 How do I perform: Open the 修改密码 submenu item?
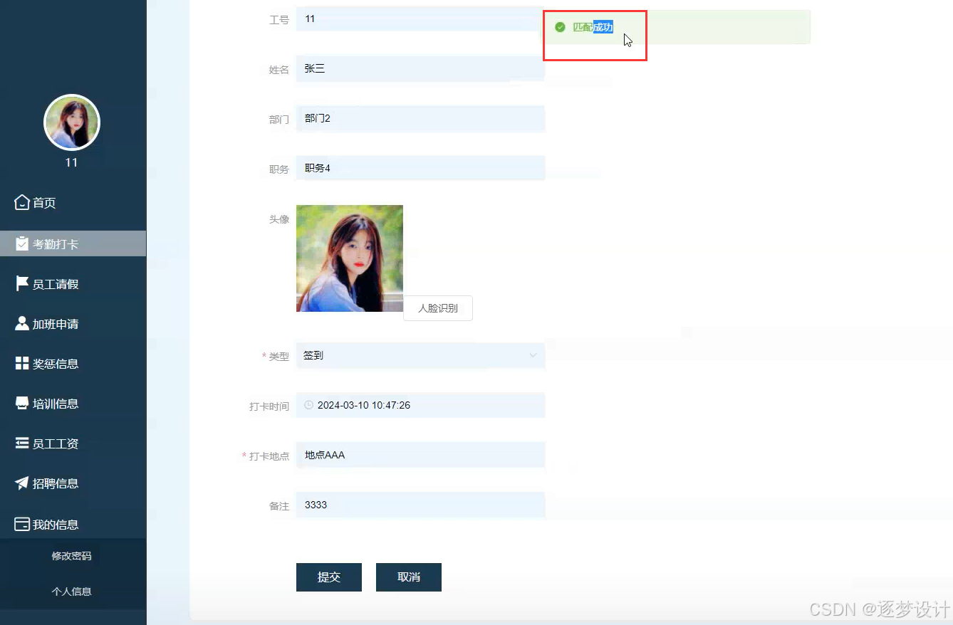pyautogui.click(x=73, y=556)
